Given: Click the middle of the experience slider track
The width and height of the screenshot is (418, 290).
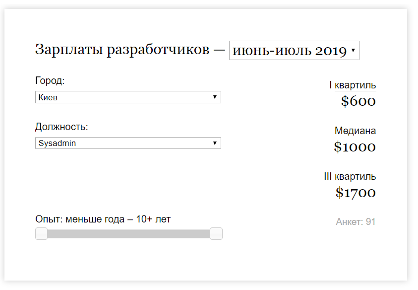Looking at the screenshot, I should click(x=129, y=234).
